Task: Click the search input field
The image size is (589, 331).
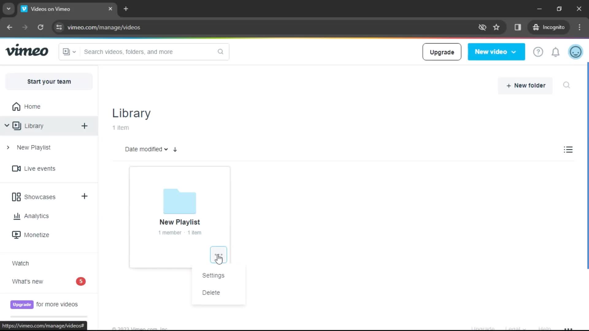Action: pyautogui.click(x=146, y=51)
